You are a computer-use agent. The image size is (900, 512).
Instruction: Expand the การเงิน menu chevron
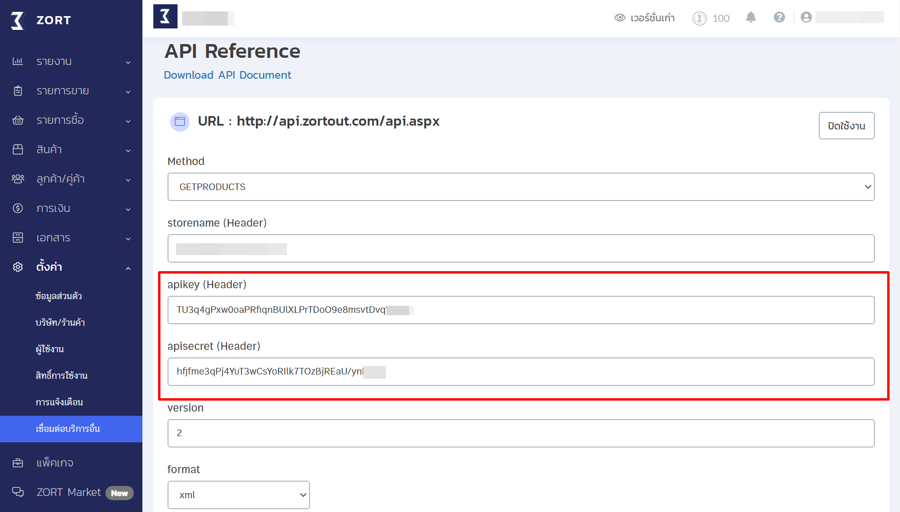point(128,209)
